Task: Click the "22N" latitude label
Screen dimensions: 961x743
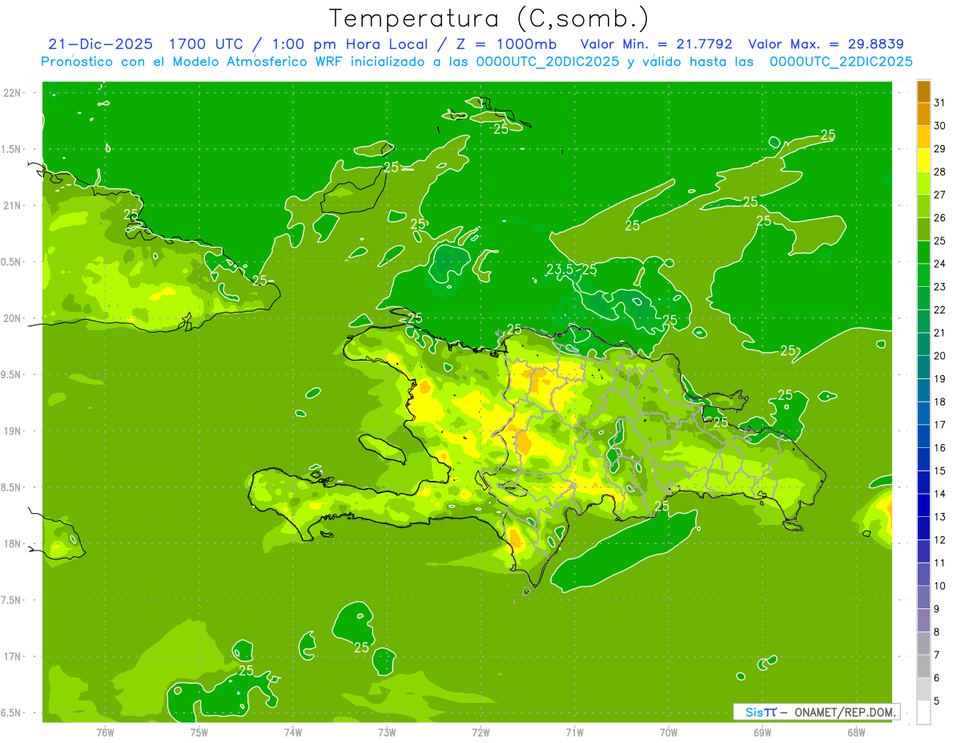Action: coord(13,93)
